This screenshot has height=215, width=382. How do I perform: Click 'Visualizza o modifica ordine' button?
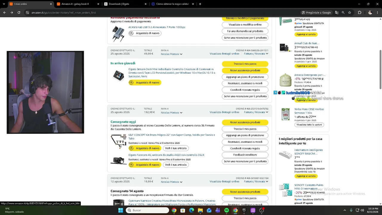pos(245,24)
